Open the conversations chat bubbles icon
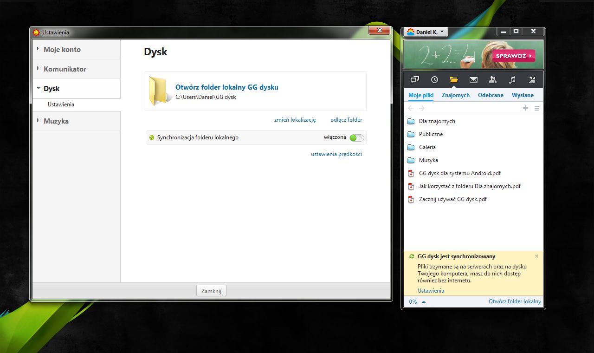 pos(415,79)
